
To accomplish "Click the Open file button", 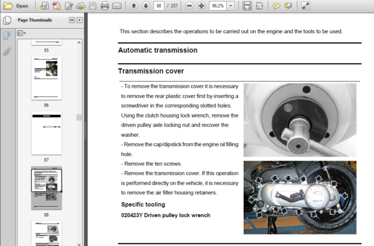I will pyautogui.click(x=16, y=6).
